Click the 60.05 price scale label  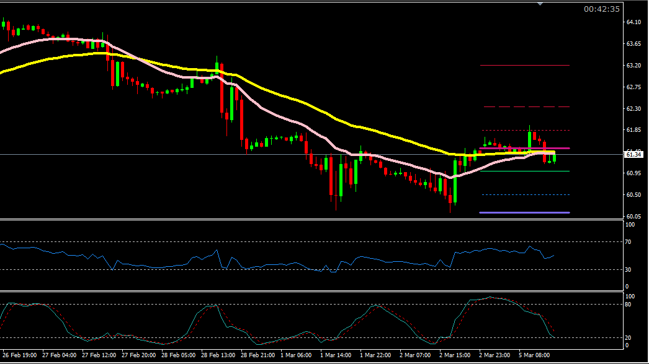[x=633, y=217]
